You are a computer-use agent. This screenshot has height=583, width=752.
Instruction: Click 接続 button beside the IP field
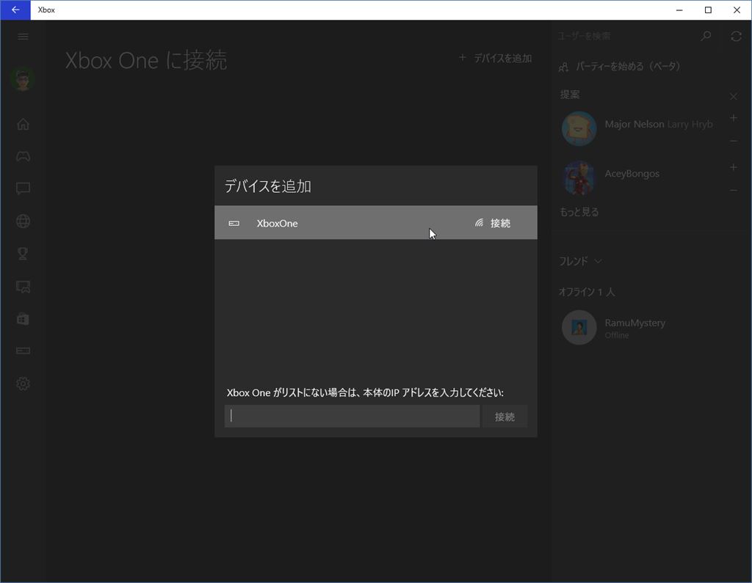tap(505, 417)
